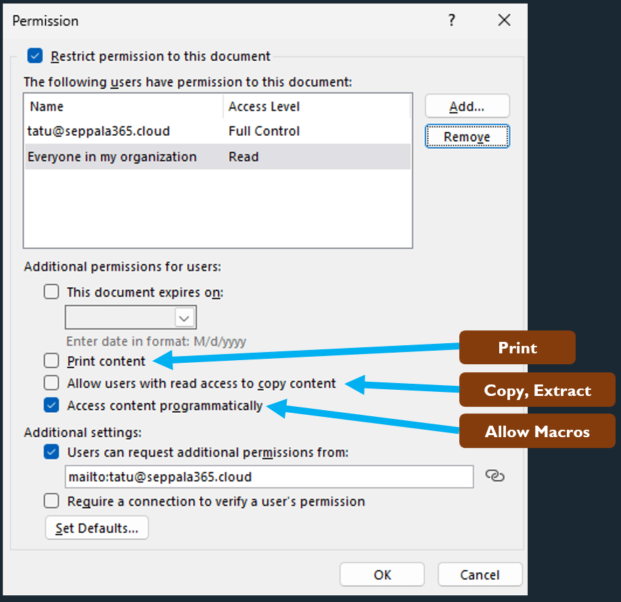
Task: Click the Help question mark icon
Action: 452,20
